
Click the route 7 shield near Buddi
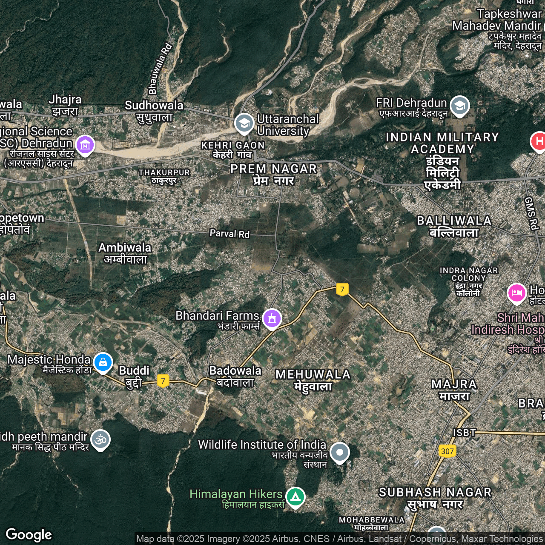(x=163, y=381)
